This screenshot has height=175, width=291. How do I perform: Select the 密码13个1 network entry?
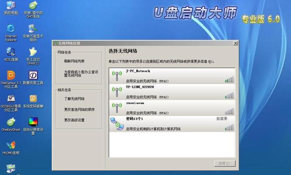(172, 124)
